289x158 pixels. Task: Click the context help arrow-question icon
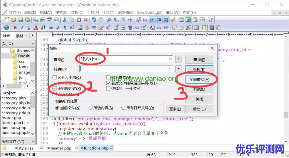[x=210, y=20]
